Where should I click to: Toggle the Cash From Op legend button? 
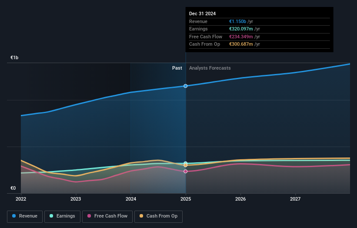[158, 216]
